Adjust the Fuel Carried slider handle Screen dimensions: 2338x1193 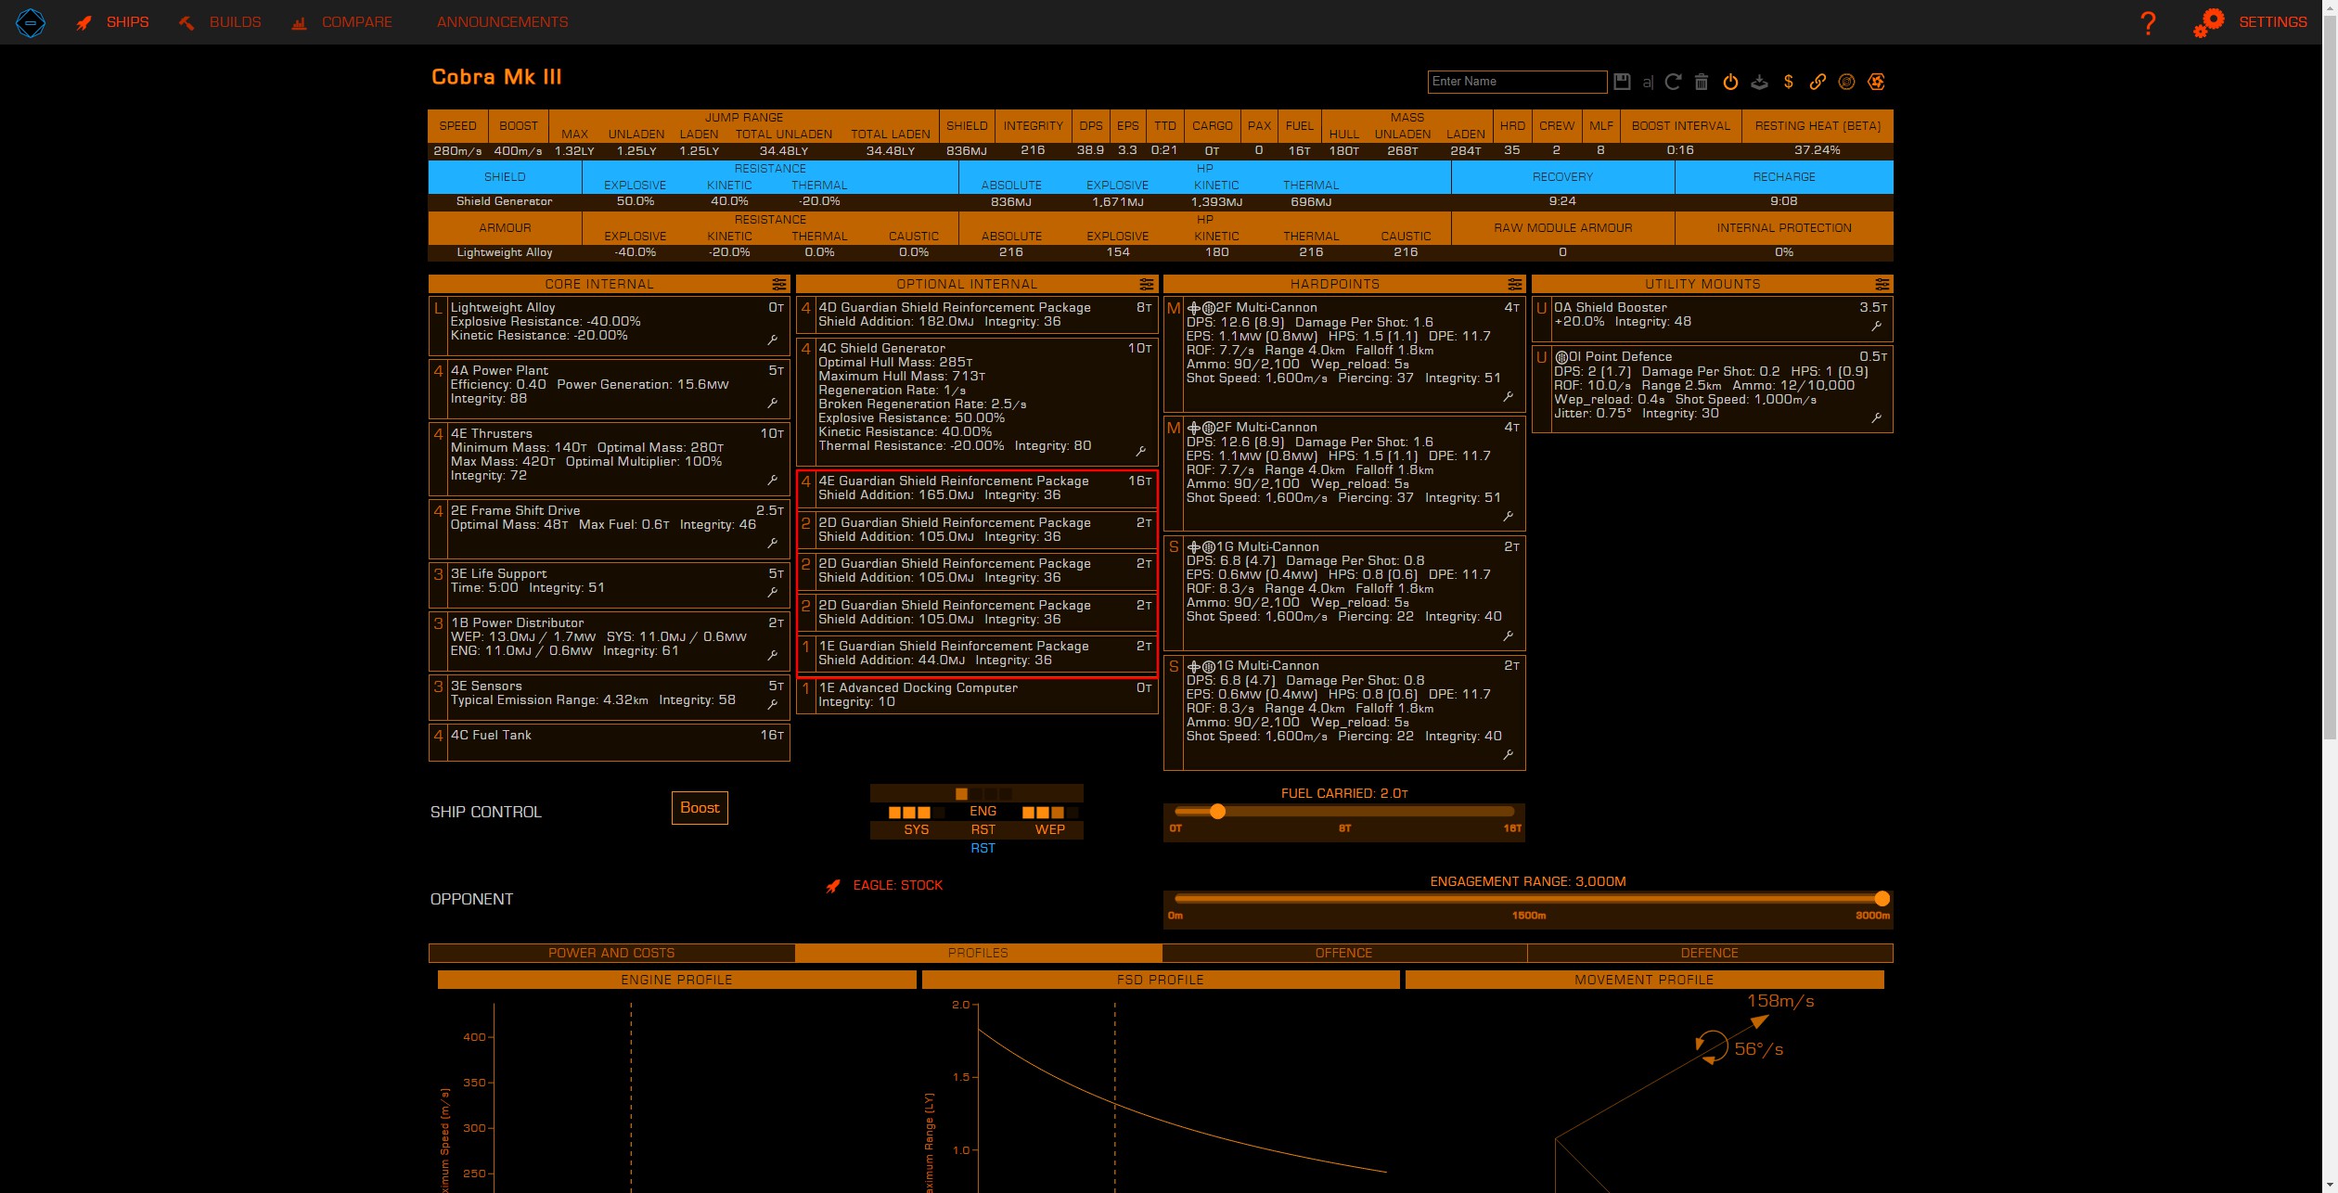[x=1217, y=812]
